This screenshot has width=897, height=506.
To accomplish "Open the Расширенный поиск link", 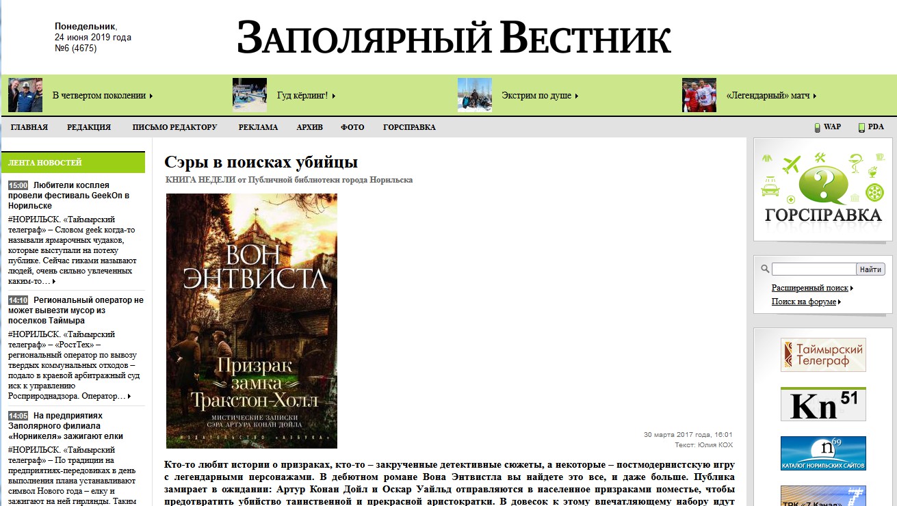I will click(x=812, y=288).
